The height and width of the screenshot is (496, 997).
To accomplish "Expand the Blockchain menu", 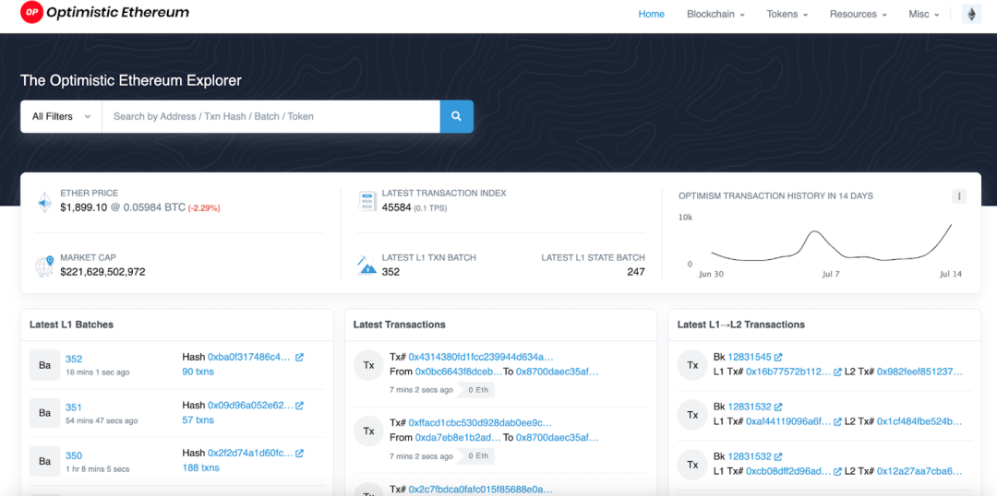I will click(x=715, y=14).
